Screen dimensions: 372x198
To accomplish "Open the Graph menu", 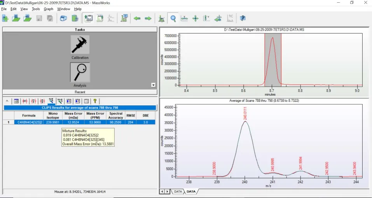I will click(x=49, y=9).
